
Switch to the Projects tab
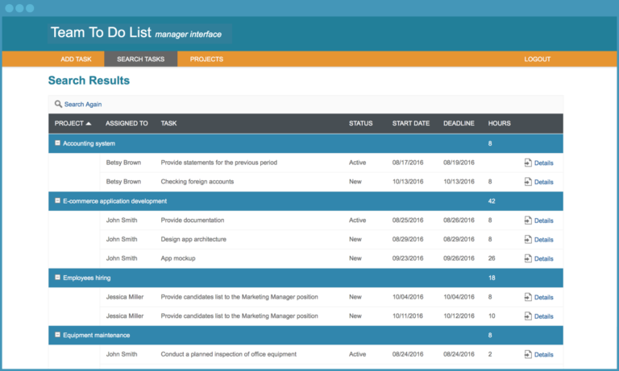coord(206,59)
